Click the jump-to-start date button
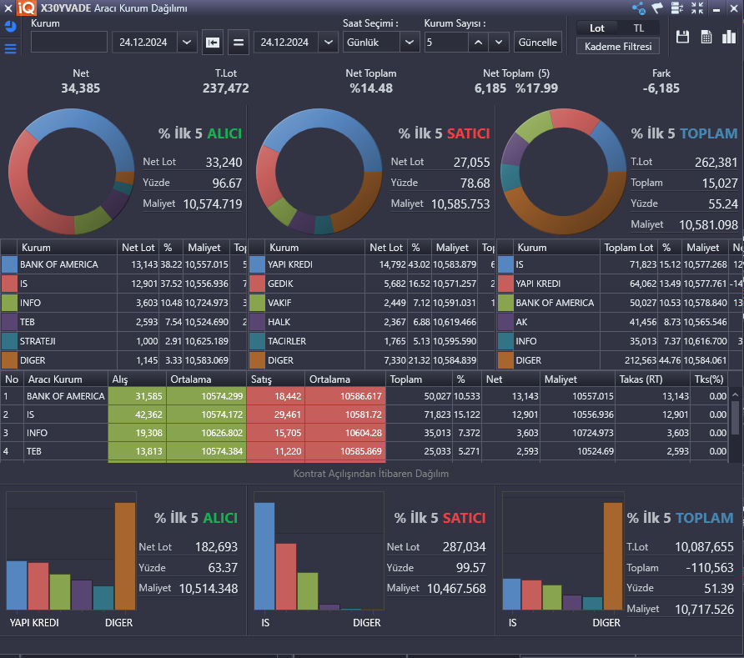Screen dimensions: 744x658 coord(213,43)
